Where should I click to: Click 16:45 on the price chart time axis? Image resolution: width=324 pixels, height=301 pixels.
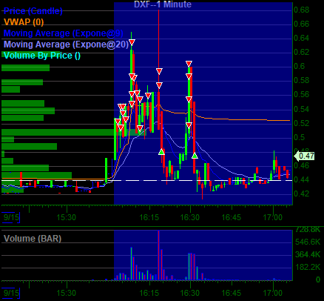[232, 217]
